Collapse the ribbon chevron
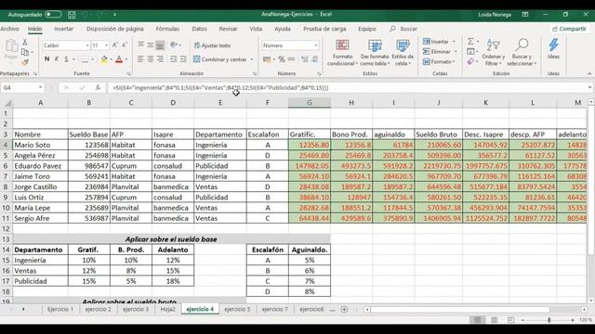This screenshot has height=334, width=595. 589,73
